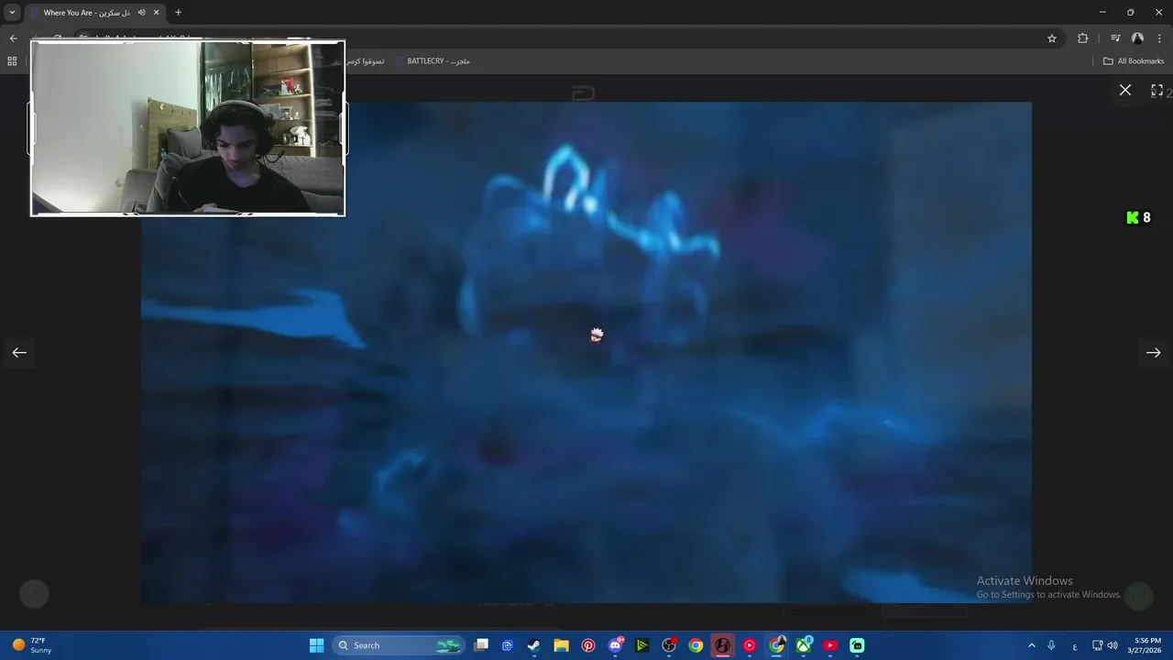
Task: Open the red highlighted app on taskbar
Action: 722,645
